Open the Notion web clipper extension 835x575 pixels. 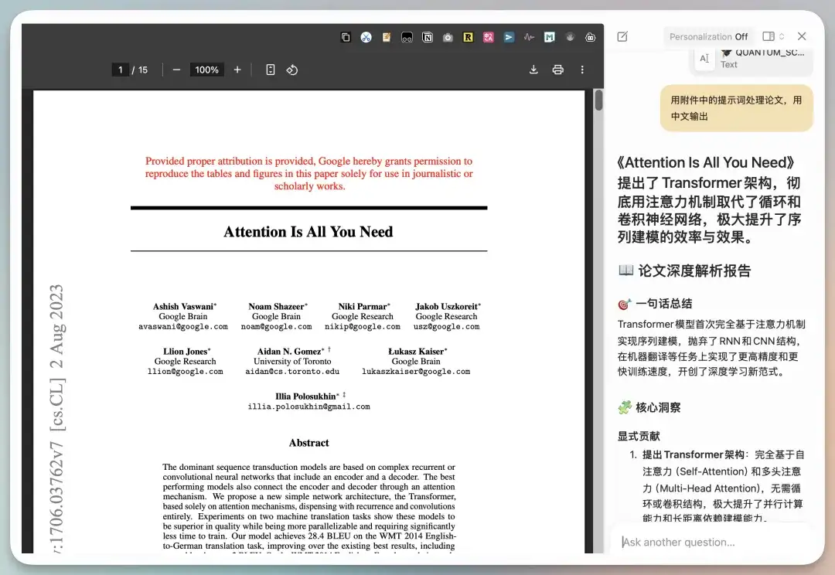point(427,37)
